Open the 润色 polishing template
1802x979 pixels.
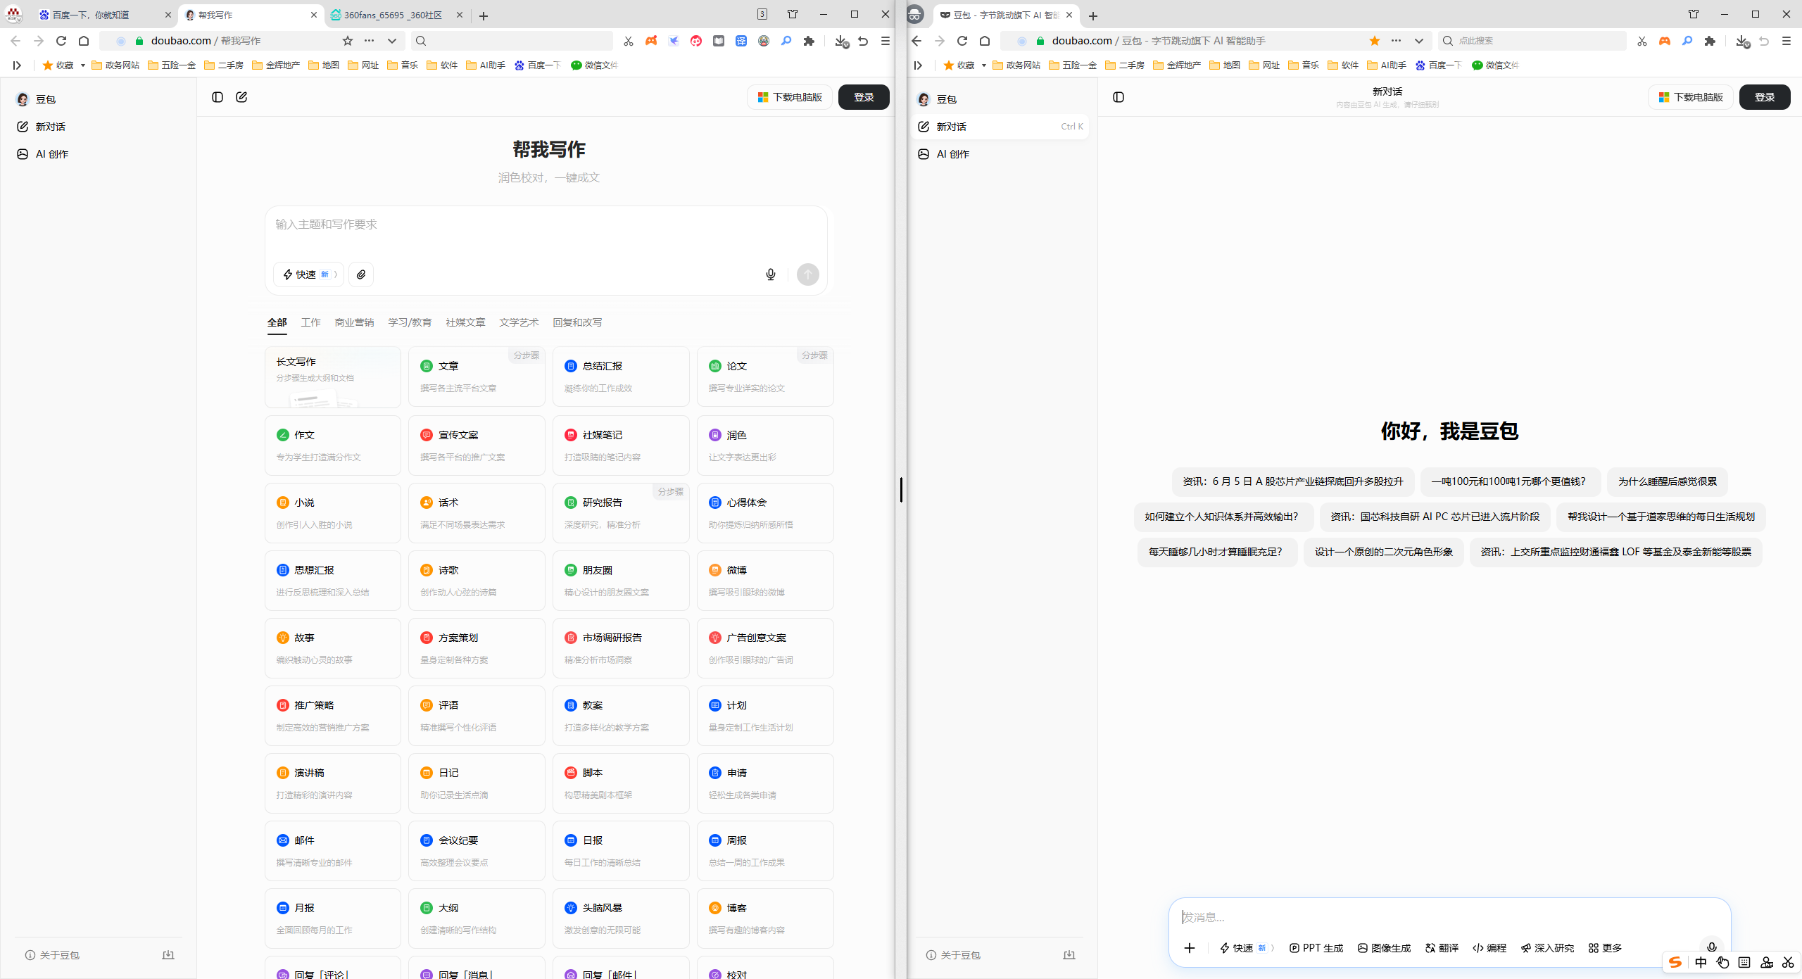pyautogui.click(x=765, y=446)
